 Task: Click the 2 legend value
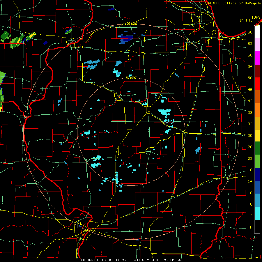(x=251, y=216)
